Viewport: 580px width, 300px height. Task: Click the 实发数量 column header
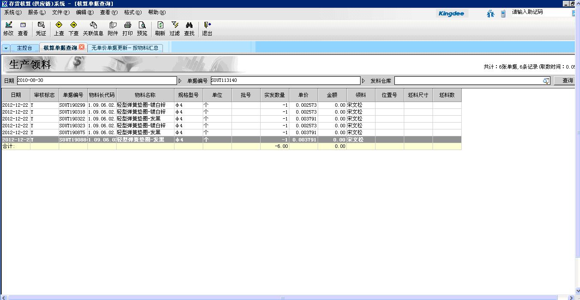pos(275,95)
